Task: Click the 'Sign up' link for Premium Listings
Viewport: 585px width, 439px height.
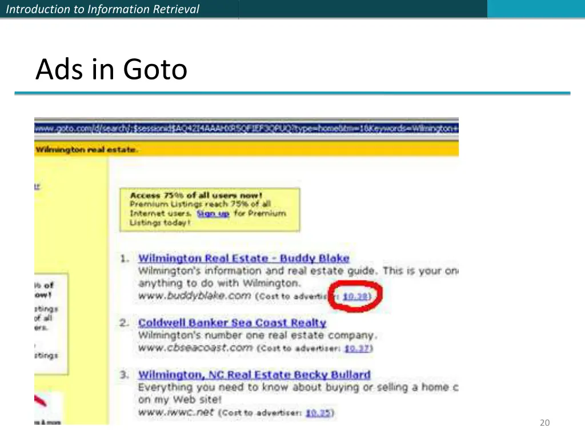Action: coord(213,214)
